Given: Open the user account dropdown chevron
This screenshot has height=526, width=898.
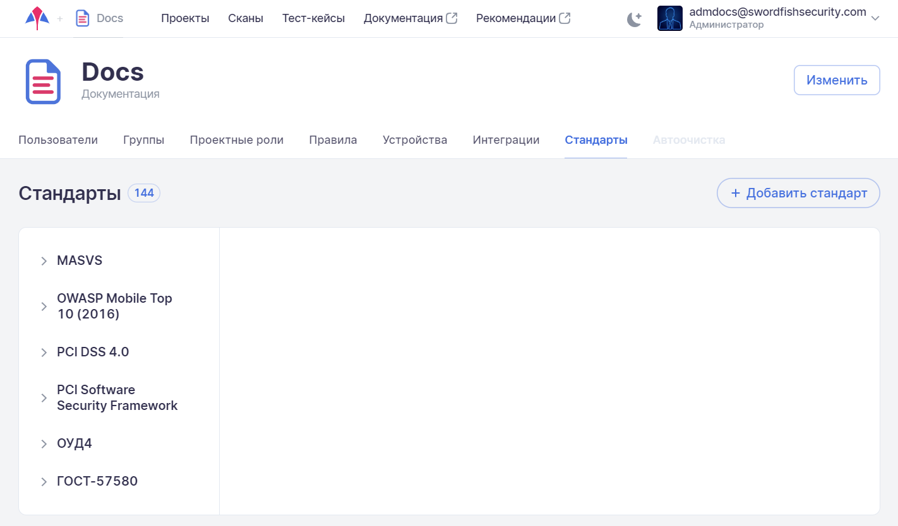Looking at the screenshot, I should [x=875, y=19].
